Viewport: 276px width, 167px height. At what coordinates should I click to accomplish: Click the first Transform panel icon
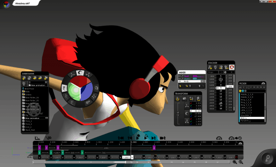178,99
